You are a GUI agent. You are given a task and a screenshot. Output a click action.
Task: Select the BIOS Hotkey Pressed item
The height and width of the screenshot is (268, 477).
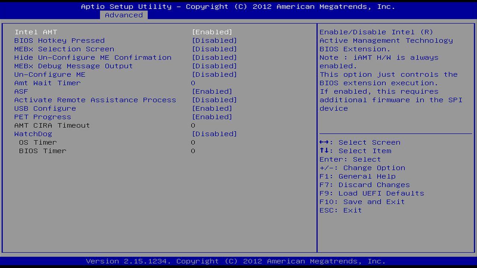tap(59, 41)
